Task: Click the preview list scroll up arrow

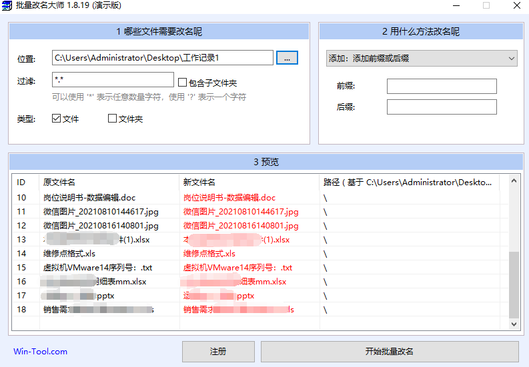Action: click(x=514, y=181)
